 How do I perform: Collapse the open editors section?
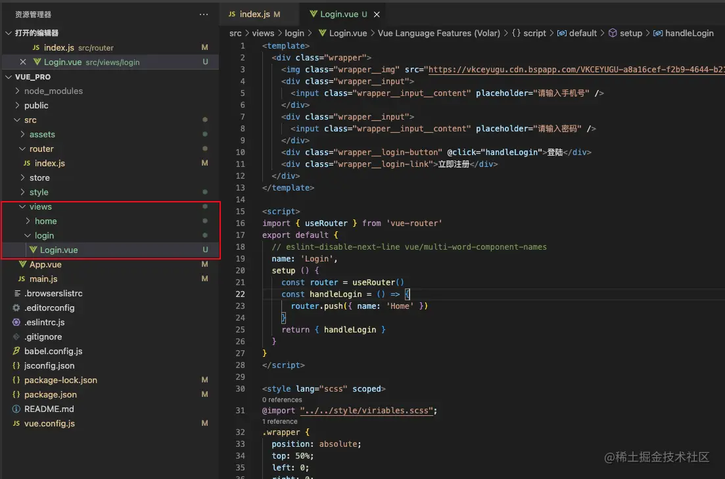pos(9,33)
